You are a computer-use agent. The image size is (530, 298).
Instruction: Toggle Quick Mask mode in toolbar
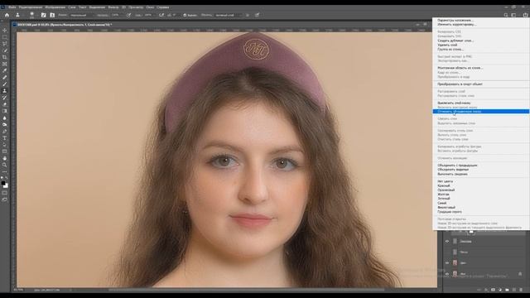click(5, 193)
